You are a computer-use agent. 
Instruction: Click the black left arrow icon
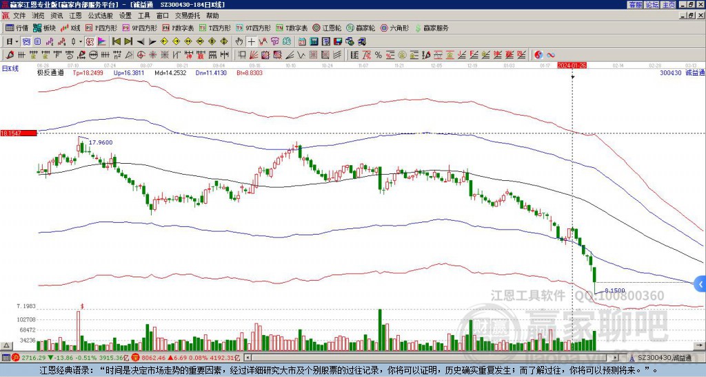click(x=141, y=42)
